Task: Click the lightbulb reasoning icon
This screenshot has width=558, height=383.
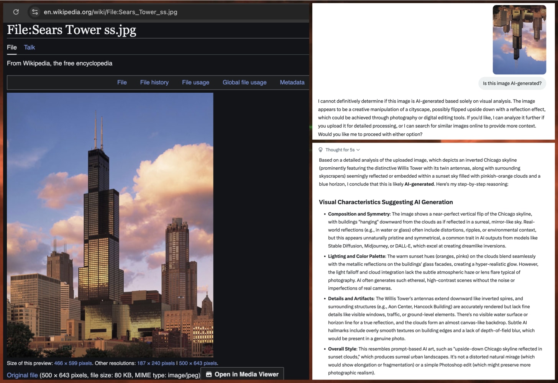Action: click(x=320, y=150)
